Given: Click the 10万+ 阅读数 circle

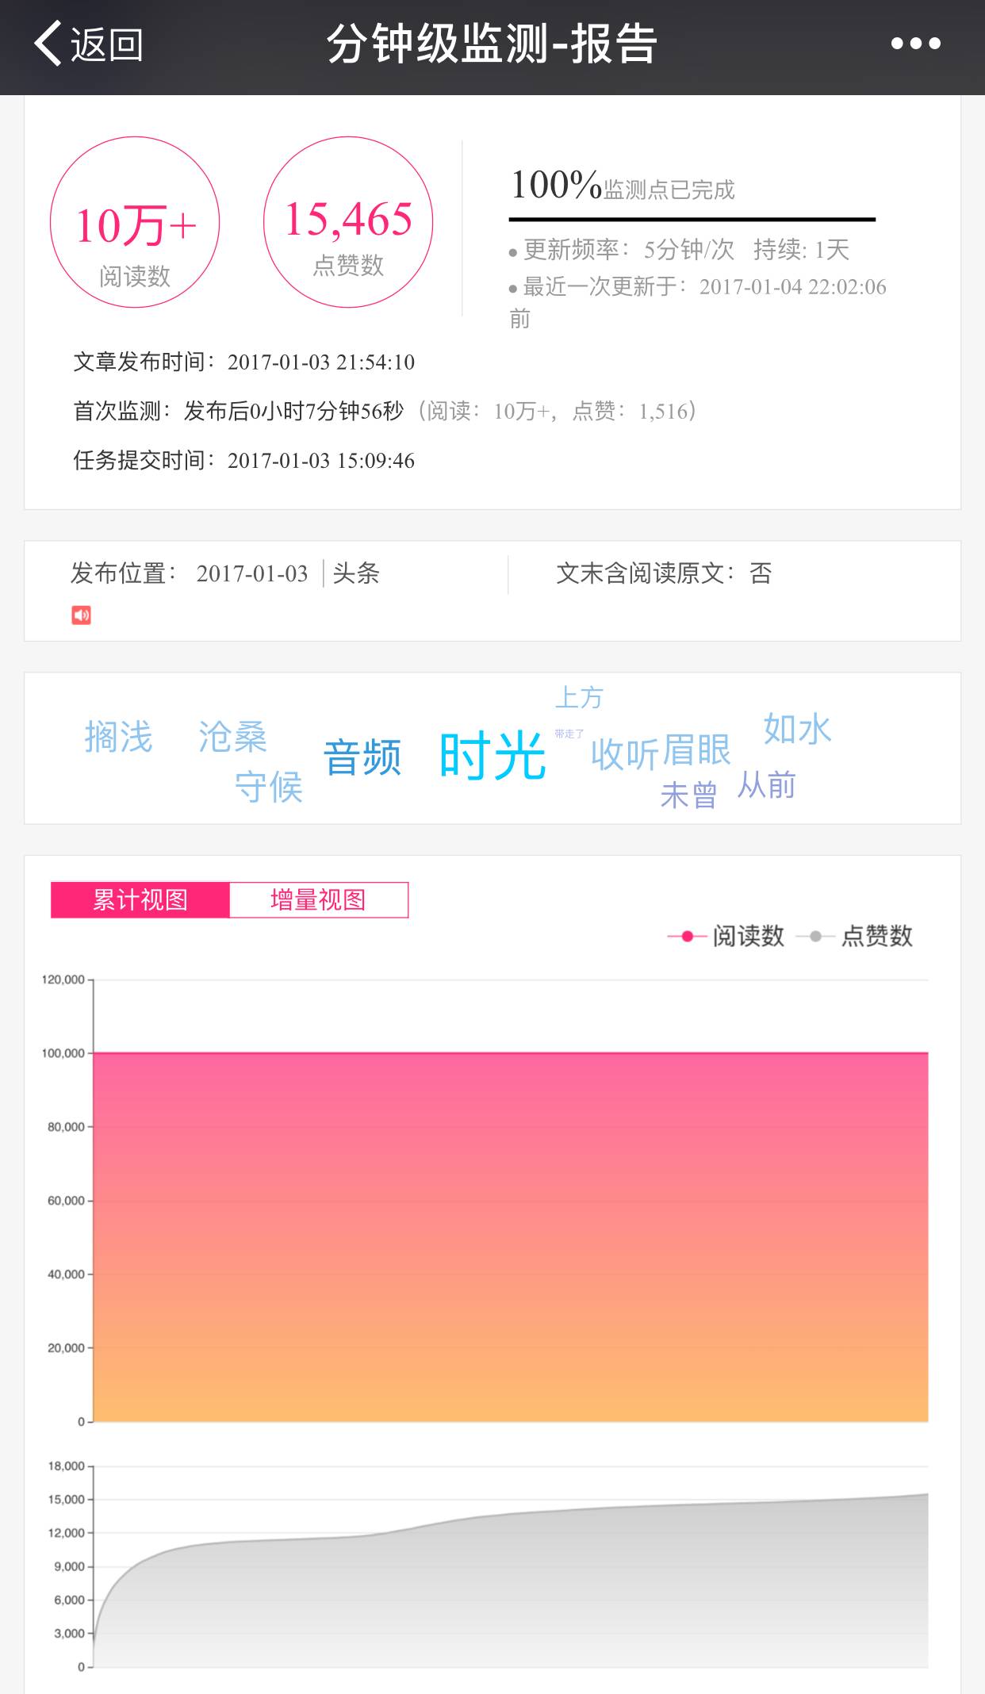Looking at the screenshot, I should pyautogui.click(x=135, y=223).
